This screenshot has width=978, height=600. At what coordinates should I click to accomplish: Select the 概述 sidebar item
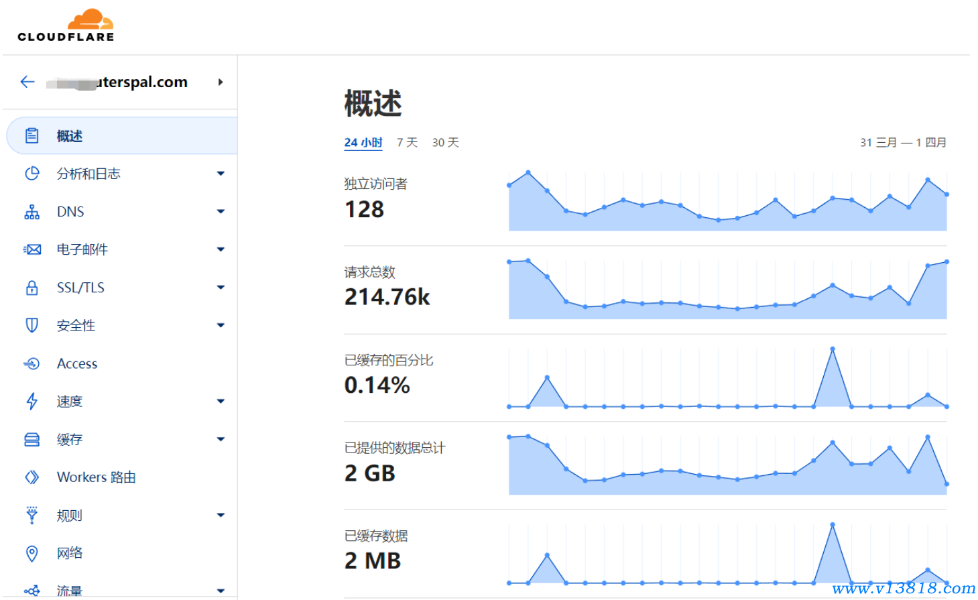(x=70, y=136)
